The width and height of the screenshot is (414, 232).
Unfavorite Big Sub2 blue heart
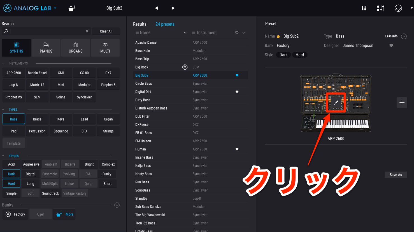coord(237,75)
